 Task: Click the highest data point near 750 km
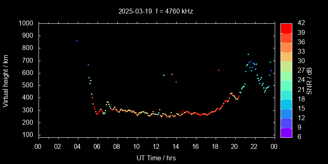click(248, 54)
